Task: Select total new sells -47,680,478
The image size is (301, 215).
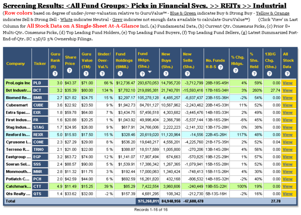Action: pyautogui.click(x=193, y=201)
